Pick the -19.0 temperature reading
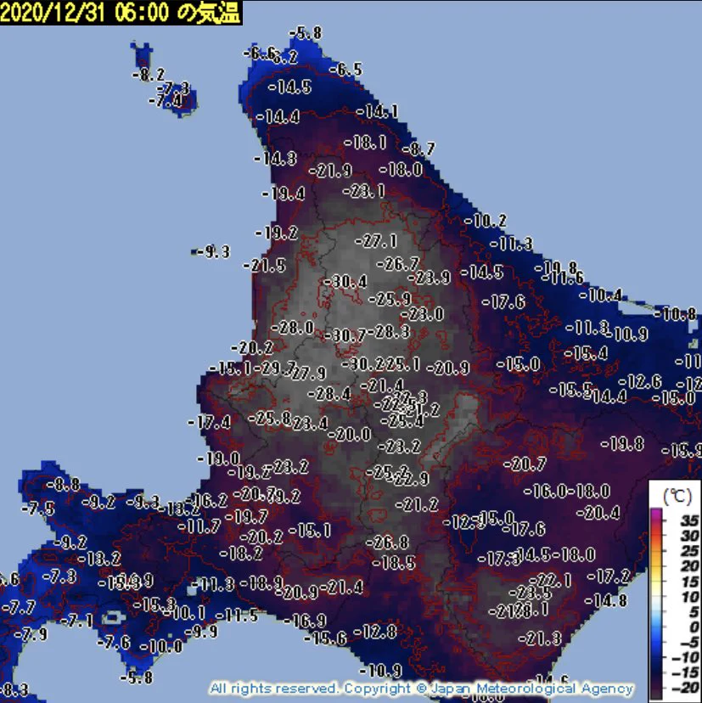702x703 pixels. tap(219, 458)
